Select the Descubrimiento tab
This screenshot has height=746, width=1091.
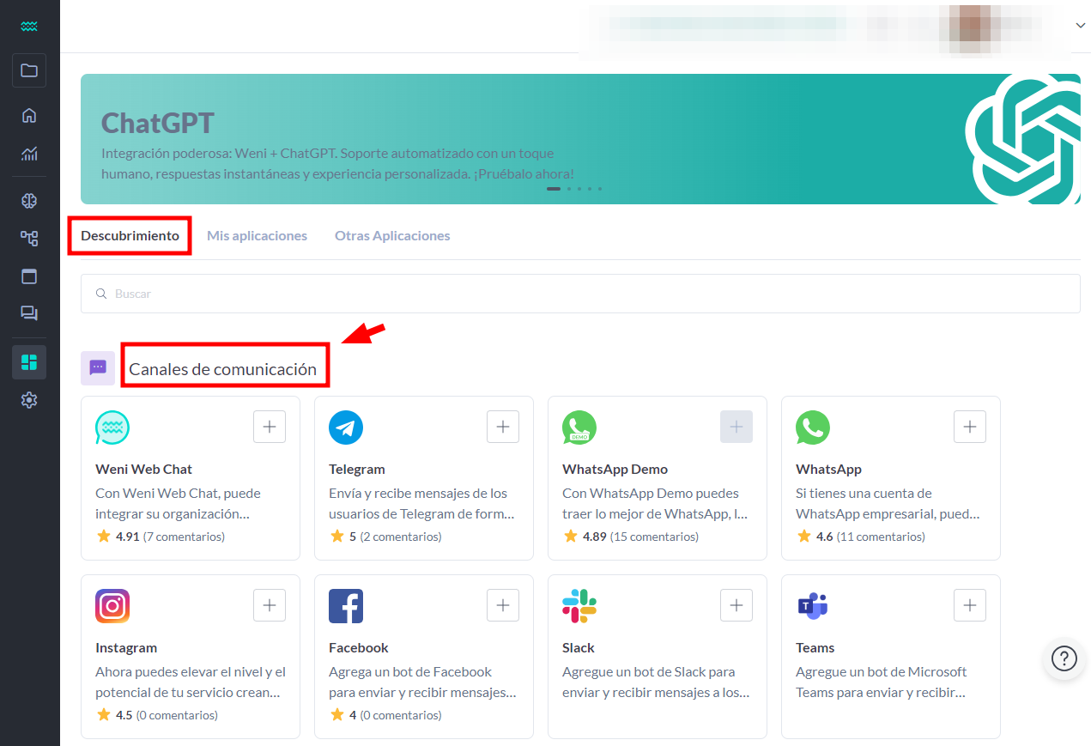(130, 235)
